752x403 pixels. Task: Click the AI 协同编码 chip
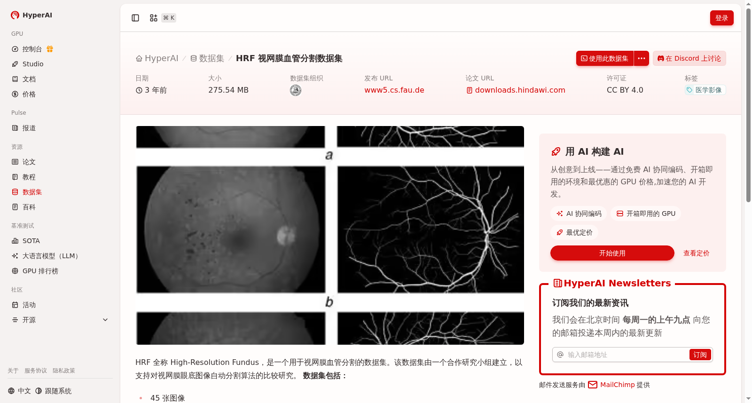(x=579, y=213)
